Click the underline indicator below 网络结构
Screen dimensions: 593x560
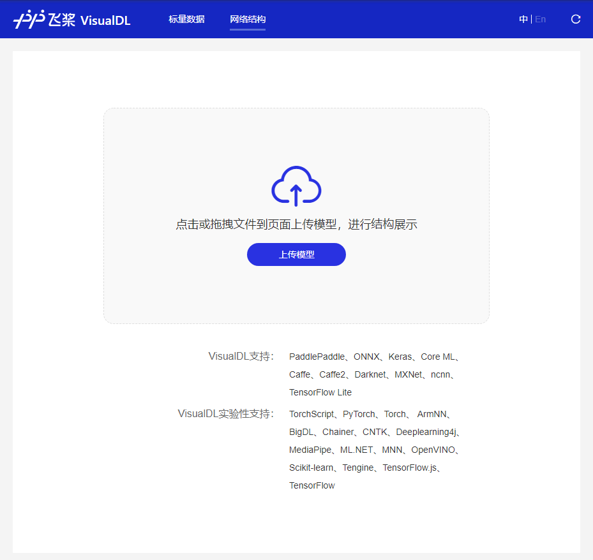(x=247, y=29)
